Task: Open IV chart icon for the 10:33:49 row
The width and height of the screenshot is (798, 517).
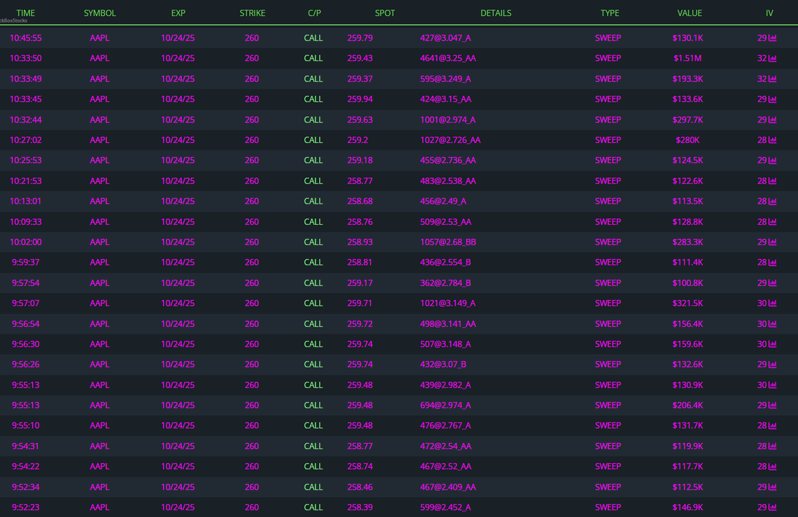Action: (x=773, y=79)
